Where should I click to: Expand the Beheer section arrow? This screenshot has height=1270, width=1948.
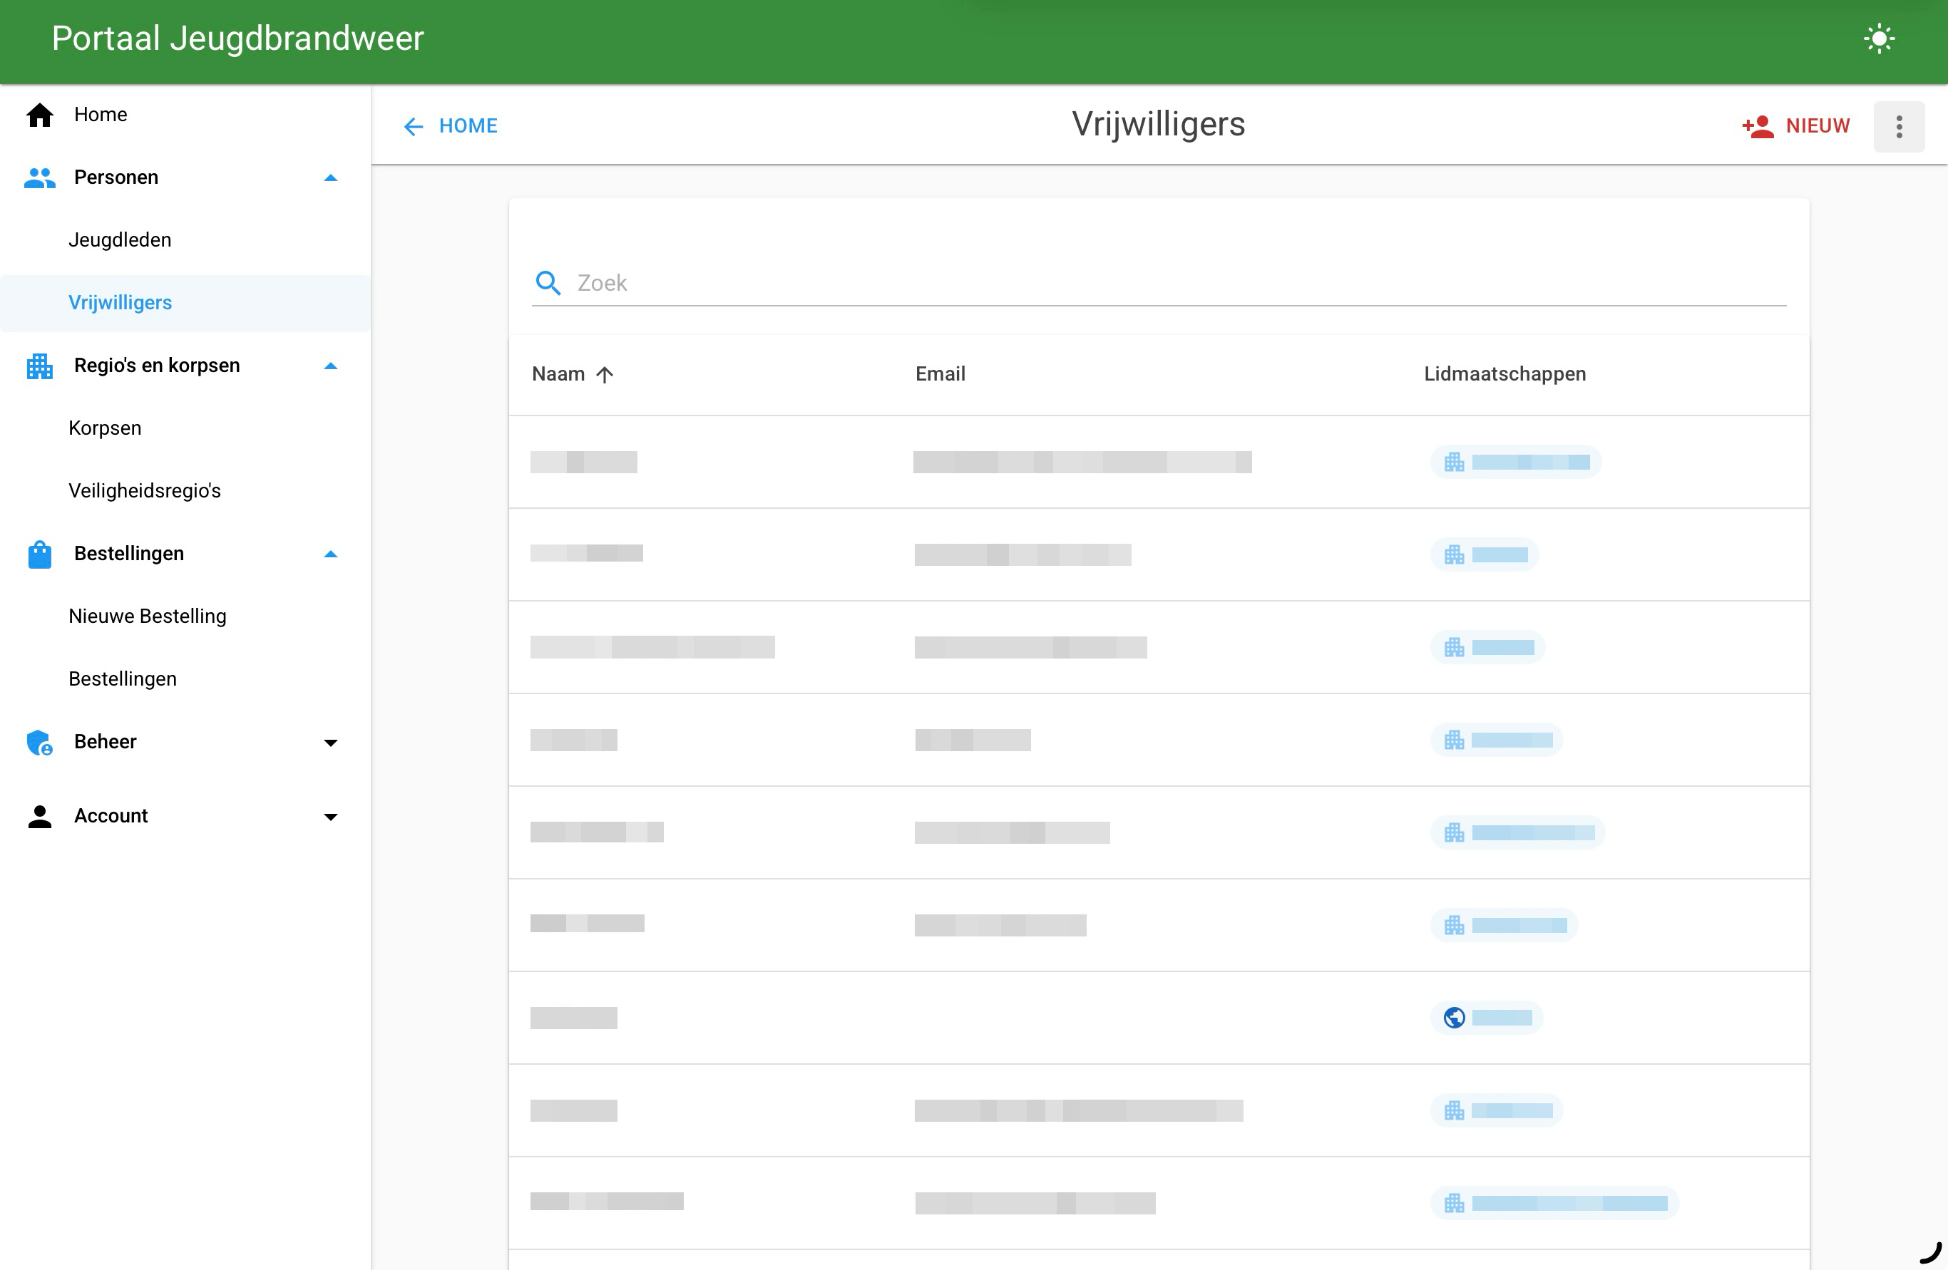(x=331, y=743)
